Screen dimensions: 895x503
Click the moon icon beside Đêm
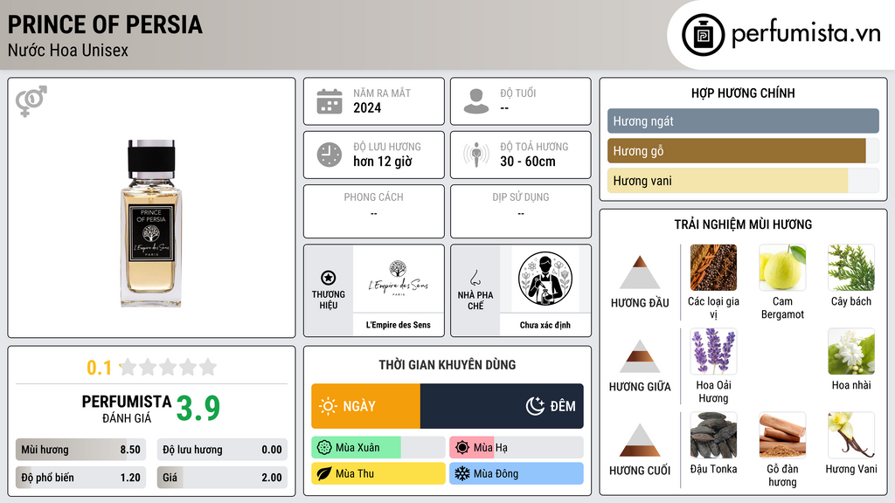point(535,406)
